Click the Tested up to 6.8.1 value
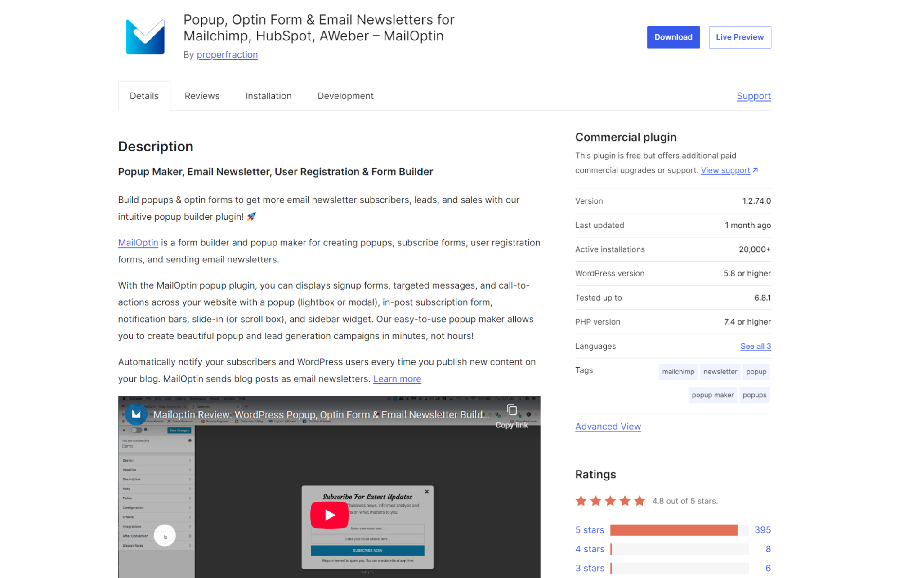Viewport: 899px width, 578px height. [x=762, y=298]
